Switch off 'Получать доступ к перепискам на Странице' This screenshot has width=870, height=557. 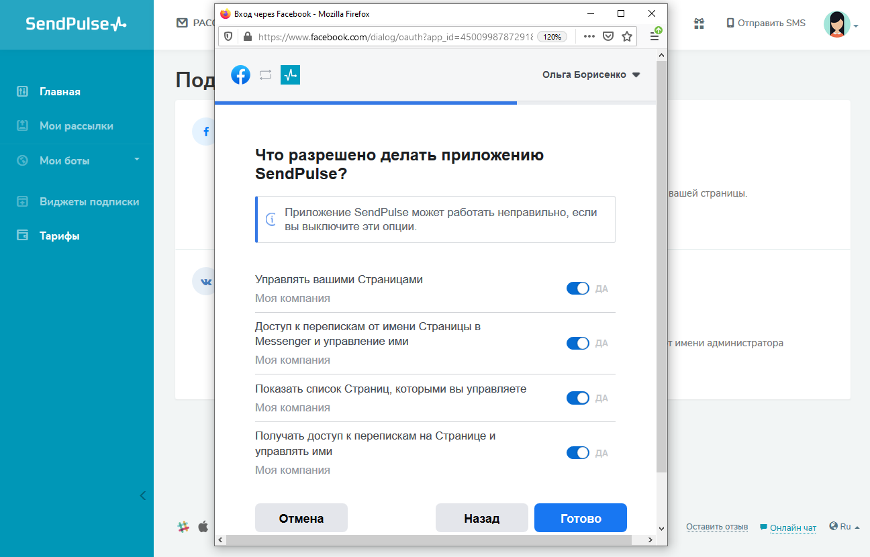click(x=578, y=453)
